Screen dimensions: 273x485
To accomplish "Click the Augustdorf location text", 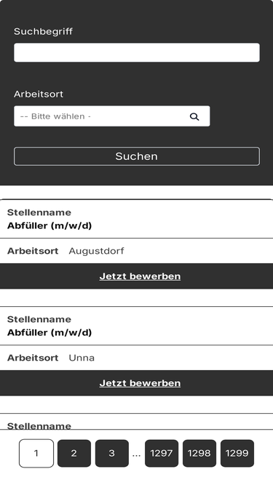I will pos(96,251).
